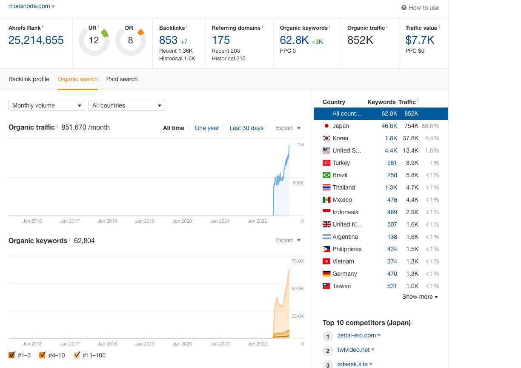Open the Organic traffic Export menu
Screen dimensions: 521x368
pyautogui.click(x=288, y=128)
